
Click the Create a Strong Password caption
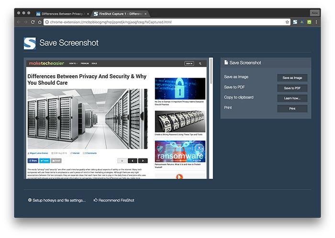[179, 135]
